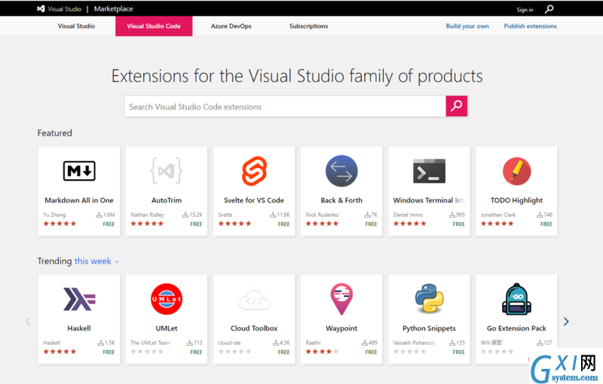Switch to the Visual Studio tab
Viewport: 603px width, 384px height.
pyautogui.click(x=76, y=26)
